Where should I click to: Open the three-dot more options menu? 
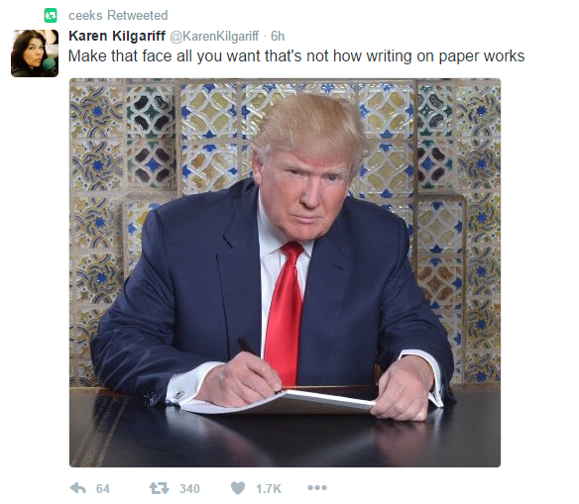coord(317,488)
